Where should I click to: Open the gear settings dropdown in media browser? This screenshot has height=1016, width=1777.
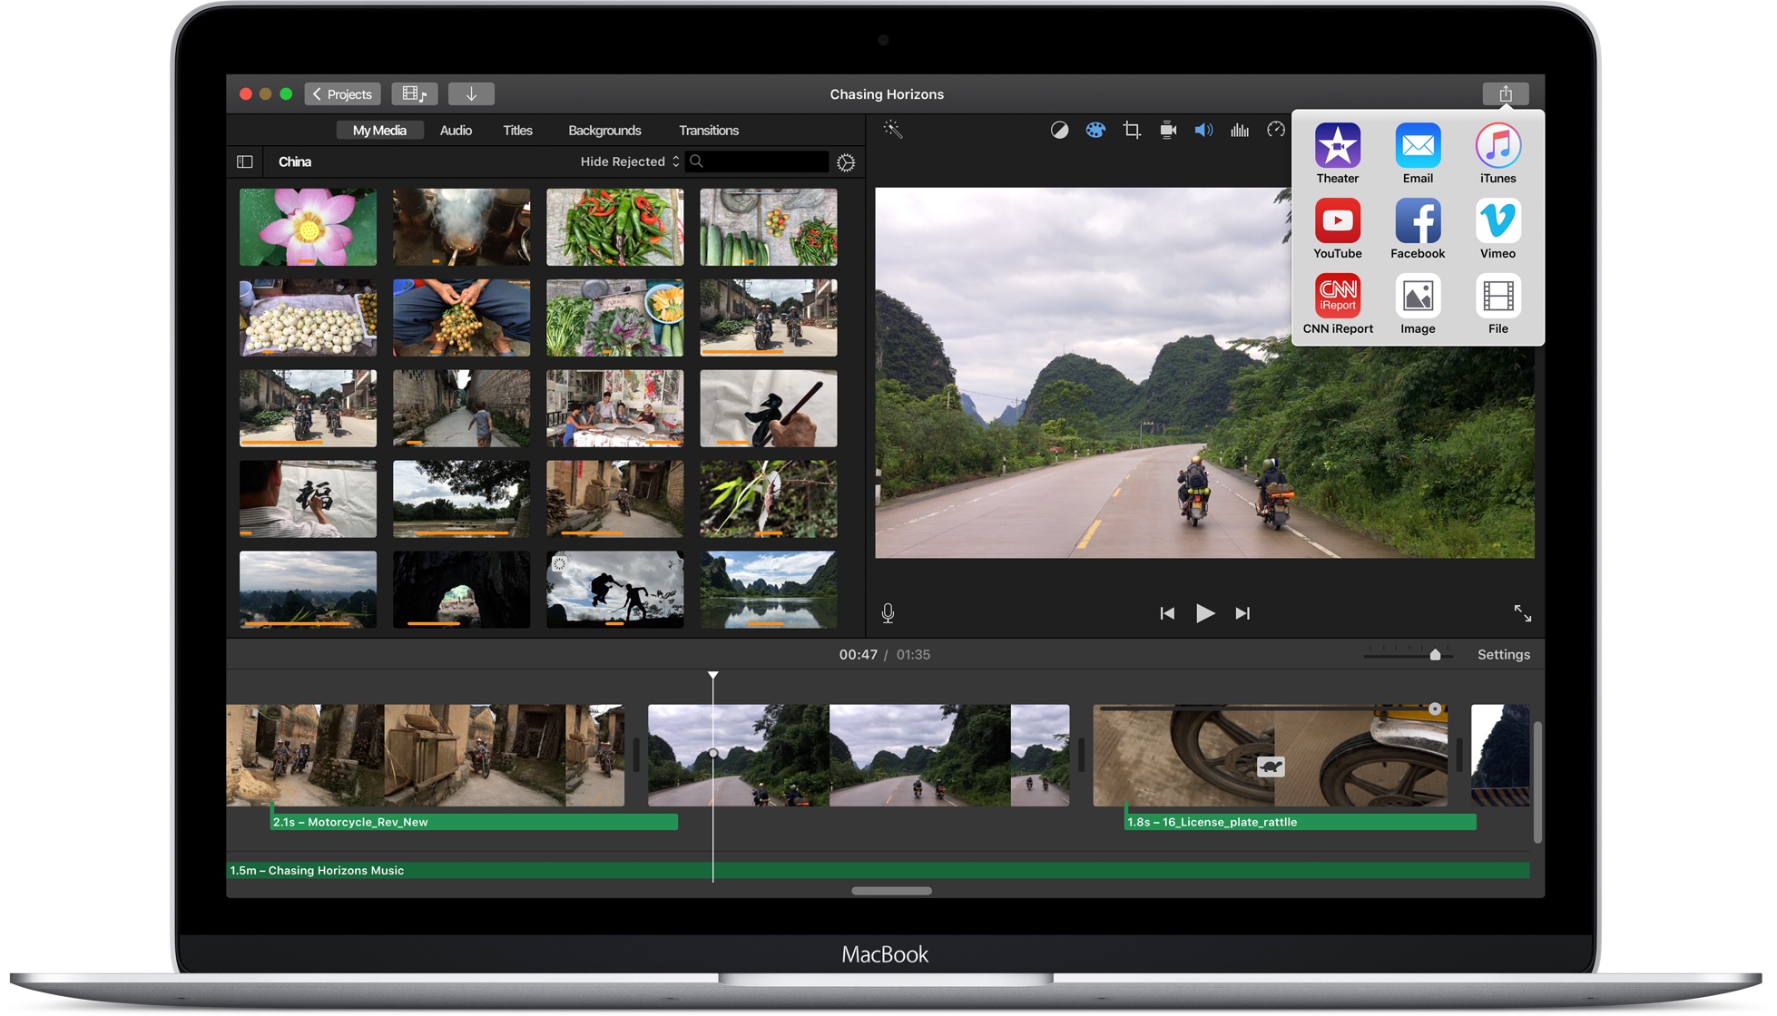847,162
